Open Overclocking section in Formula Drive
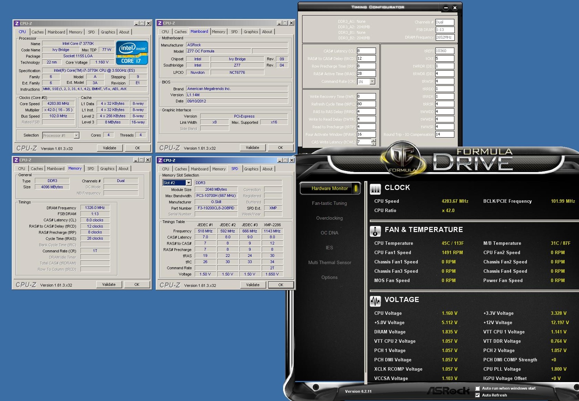Viewport: 579px width, 401px height. tap(329, 218)
